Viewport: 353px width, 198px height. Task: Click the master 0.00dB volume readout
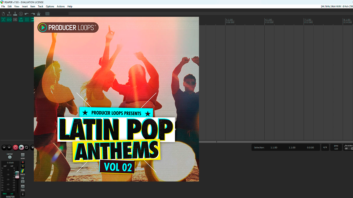10,163
